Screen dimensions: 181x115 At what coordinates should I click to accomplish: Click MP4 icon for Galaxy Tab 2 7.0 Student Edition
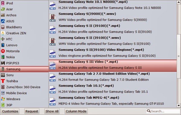[52, 78]
